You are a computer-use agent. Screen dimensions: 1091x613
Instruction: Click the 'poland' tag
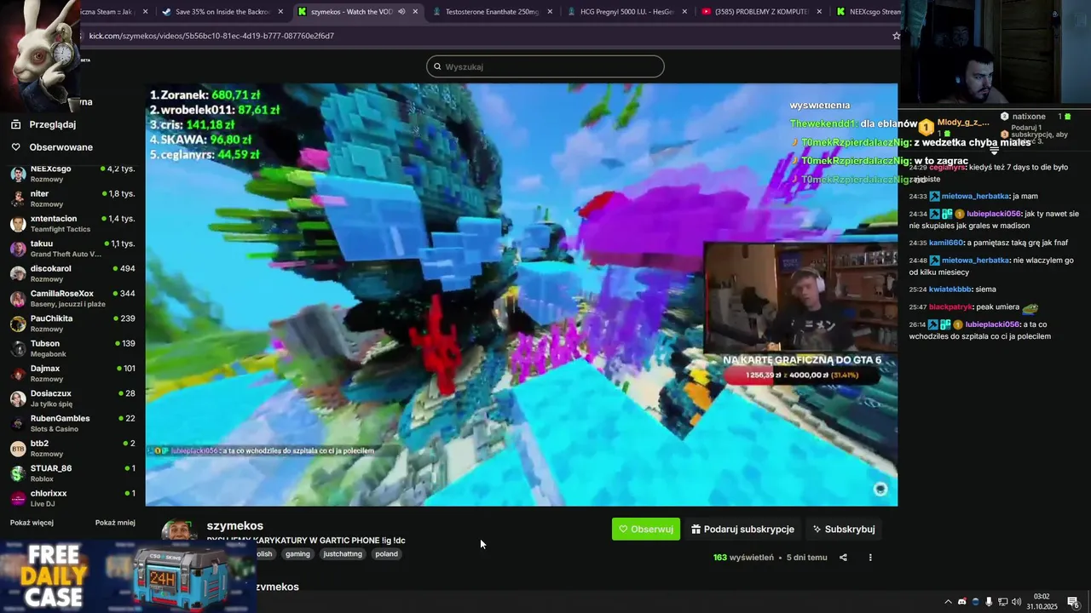click(x=386, y=553)
